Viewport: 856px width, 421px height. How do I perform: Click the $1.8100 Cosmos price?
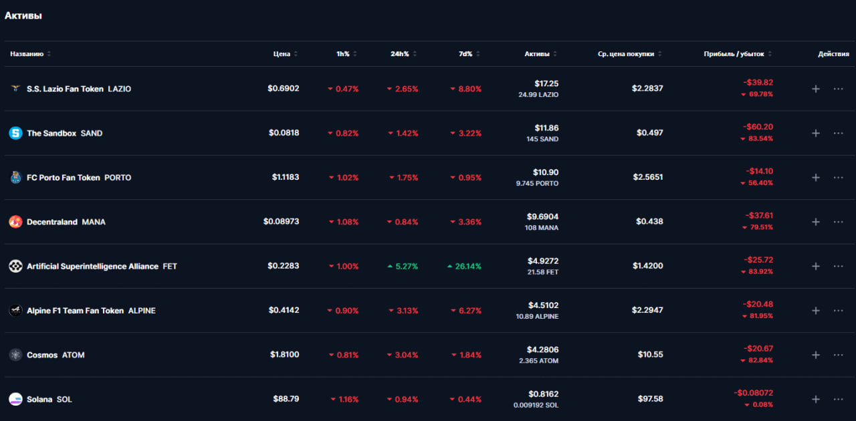point(285,355)
